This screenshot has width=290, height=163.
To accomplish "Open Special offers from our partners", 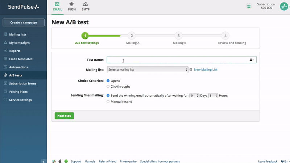I will pyautogui.click(x=160, y=161).
